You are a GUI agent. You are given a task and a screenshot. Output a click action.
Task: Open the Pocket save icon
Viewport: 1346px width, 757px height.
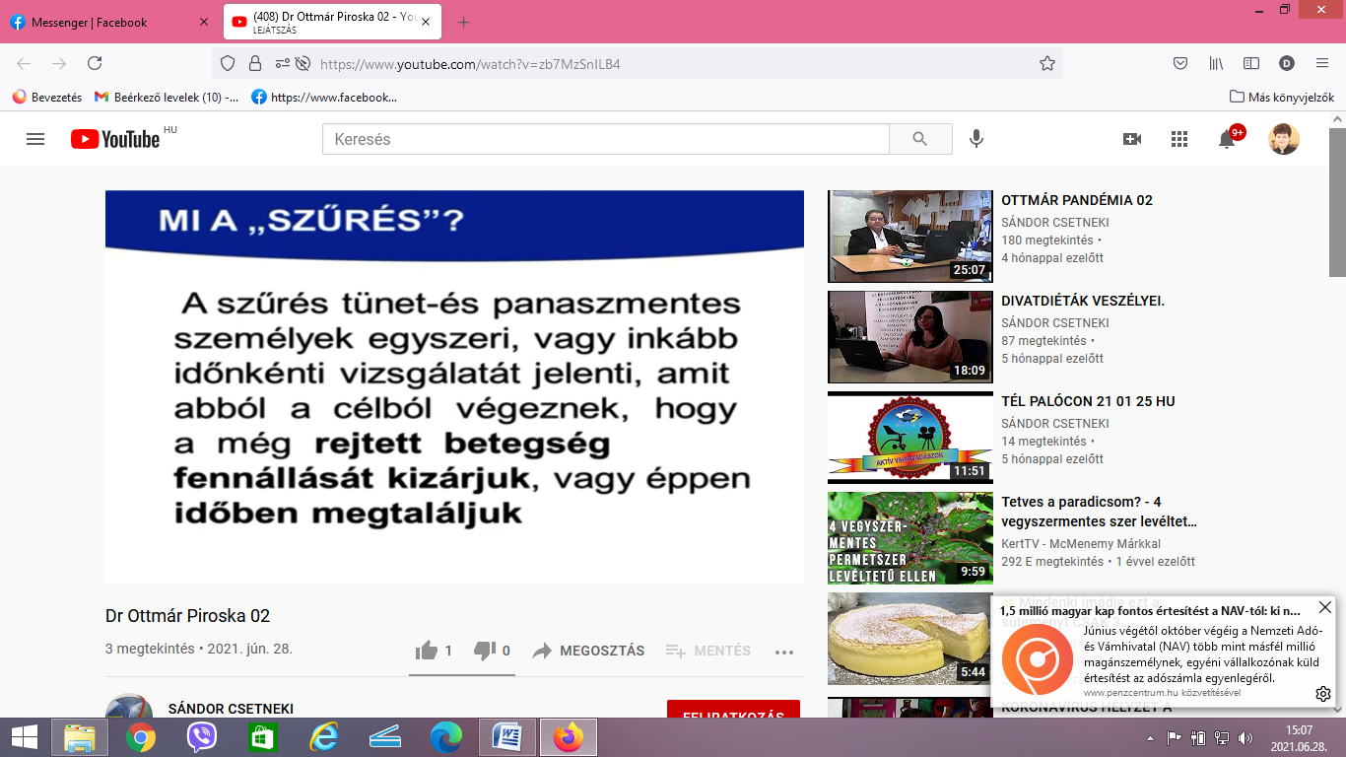1180,63
